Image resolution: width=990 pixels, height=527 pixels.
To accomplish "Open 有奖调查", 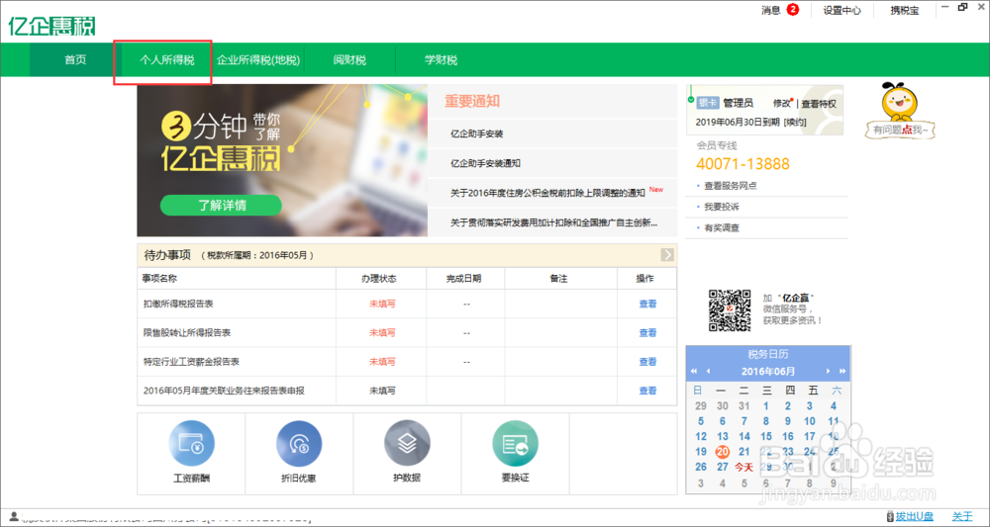I will (x=722, y=228).
